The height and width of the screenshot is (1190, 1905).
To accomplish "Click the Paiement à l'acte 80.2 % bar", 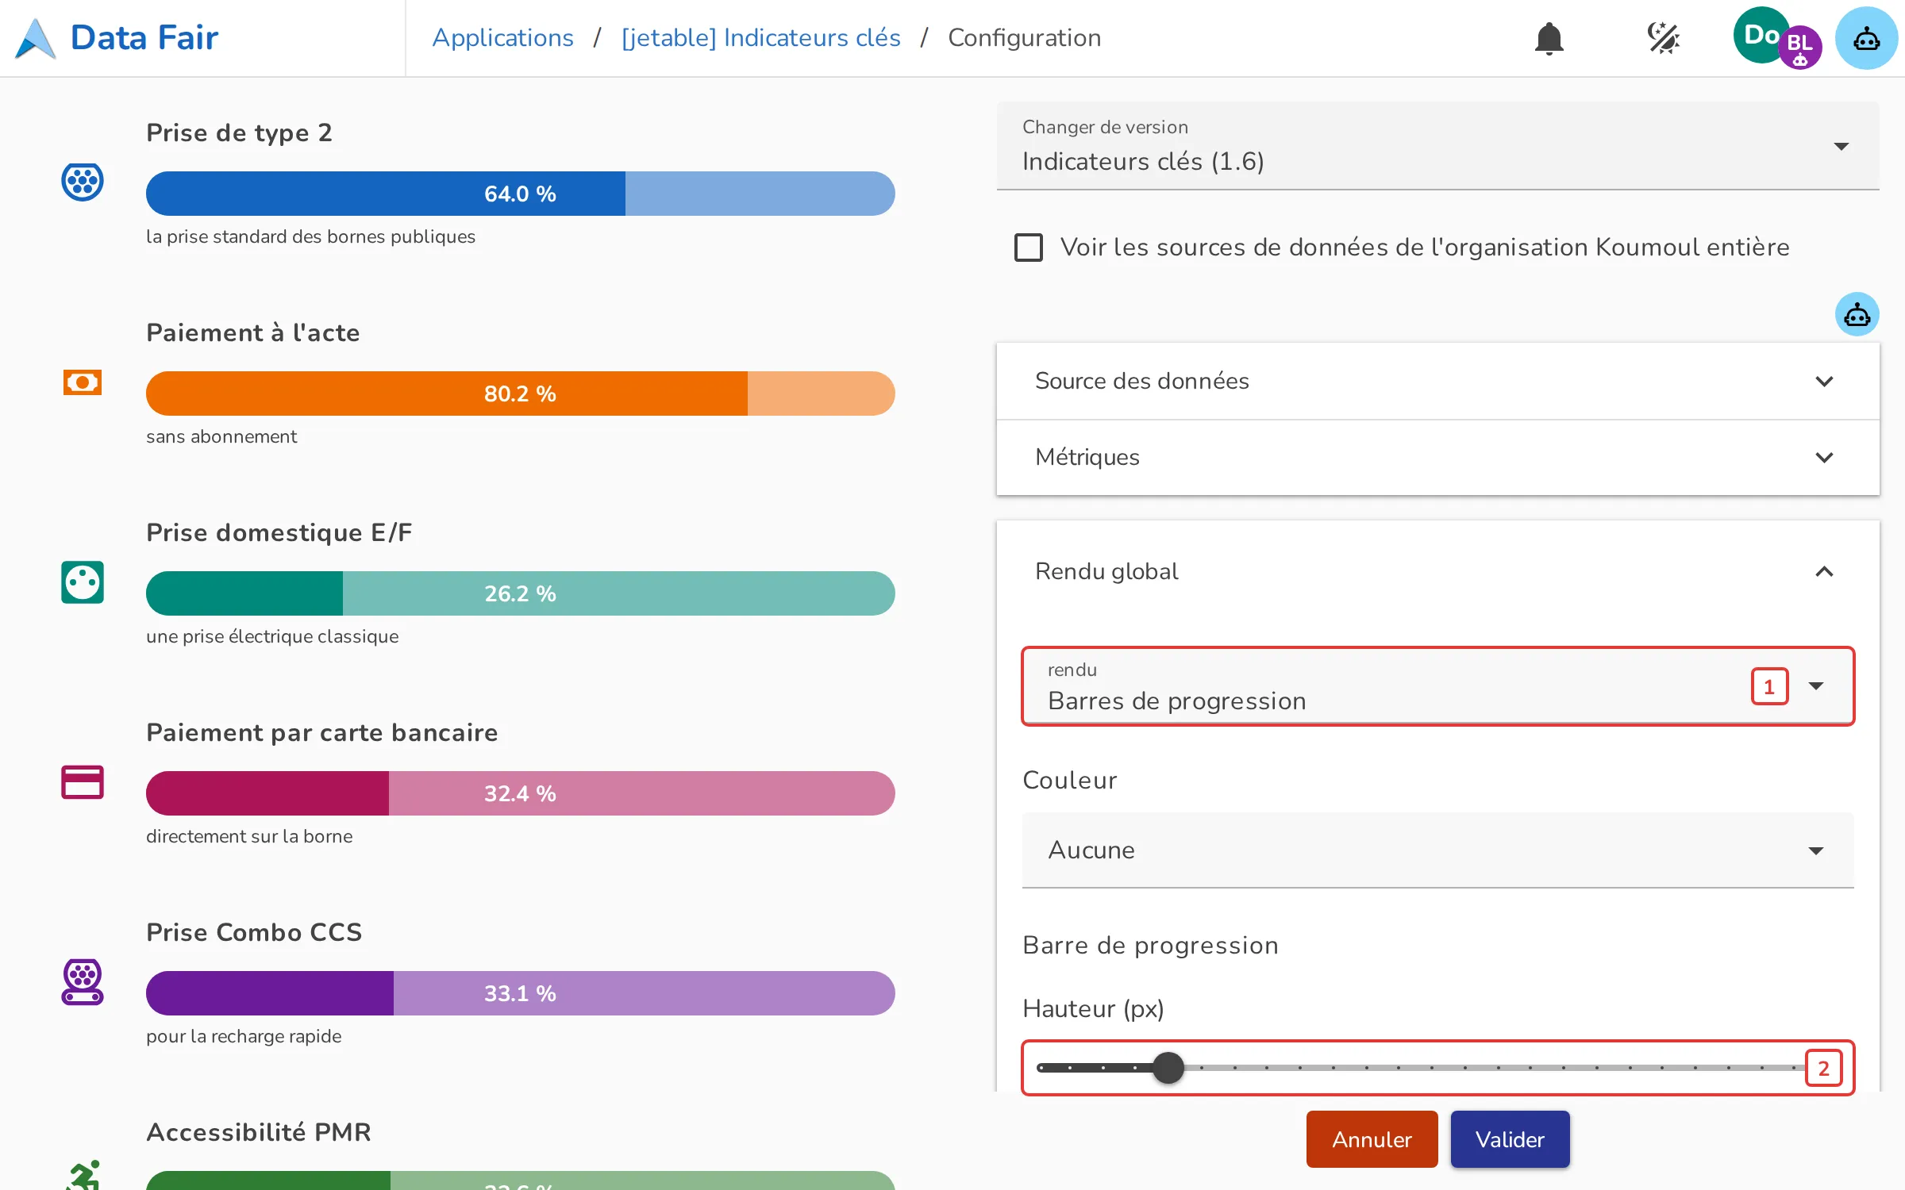I will pos(520,393).
